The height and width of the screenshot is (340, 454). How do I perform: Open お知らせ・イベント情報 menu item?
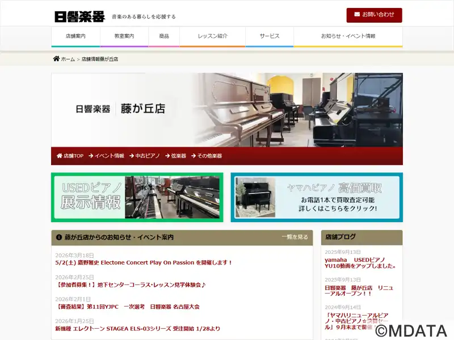[348, 36]
